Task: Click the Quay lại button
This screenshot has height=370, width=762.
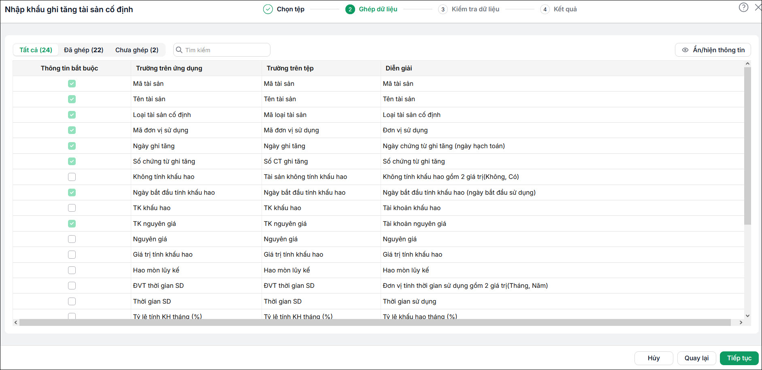Action: coord(696,358)
